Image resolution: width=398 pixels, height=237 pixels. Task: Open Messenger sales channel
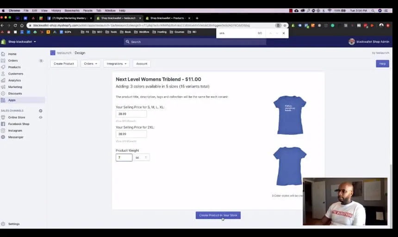tap(16, 137)
